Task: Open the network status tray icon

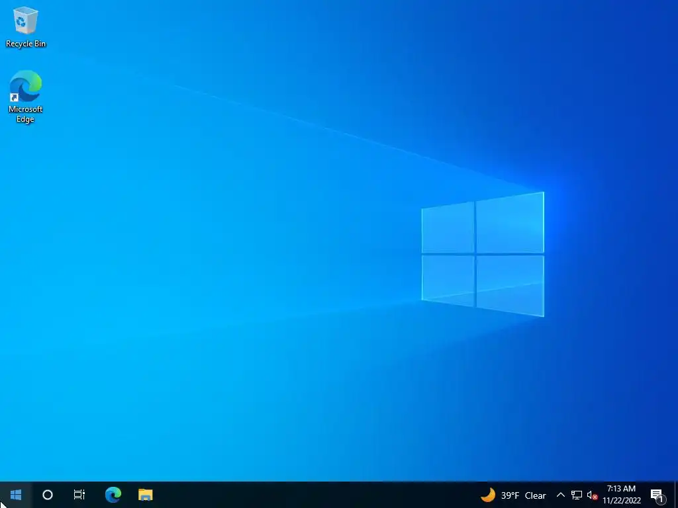Action: [577, 495]
